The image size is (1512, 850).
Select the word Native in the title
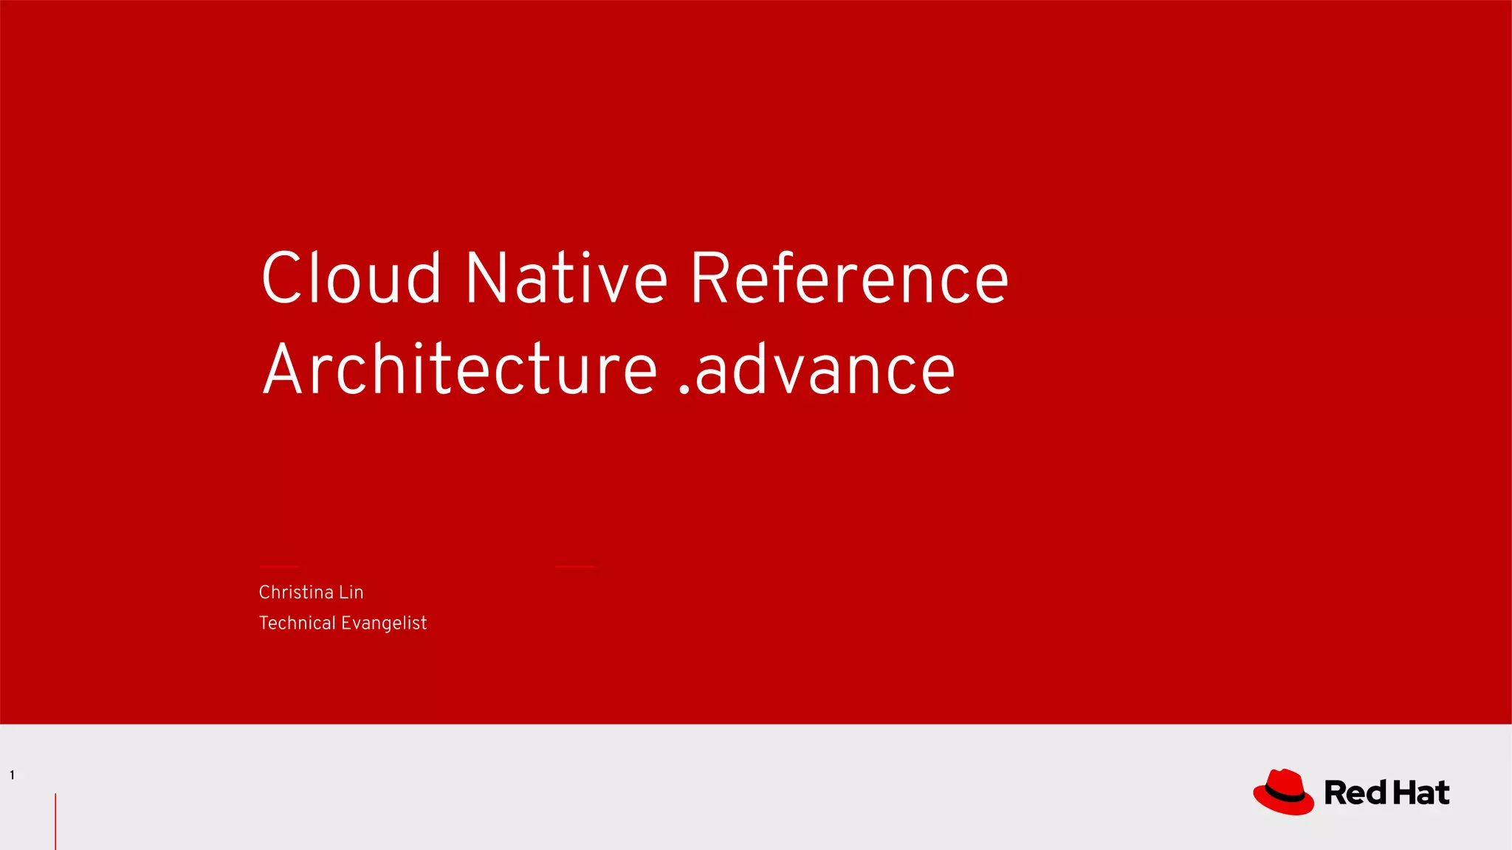coord(566,278)
